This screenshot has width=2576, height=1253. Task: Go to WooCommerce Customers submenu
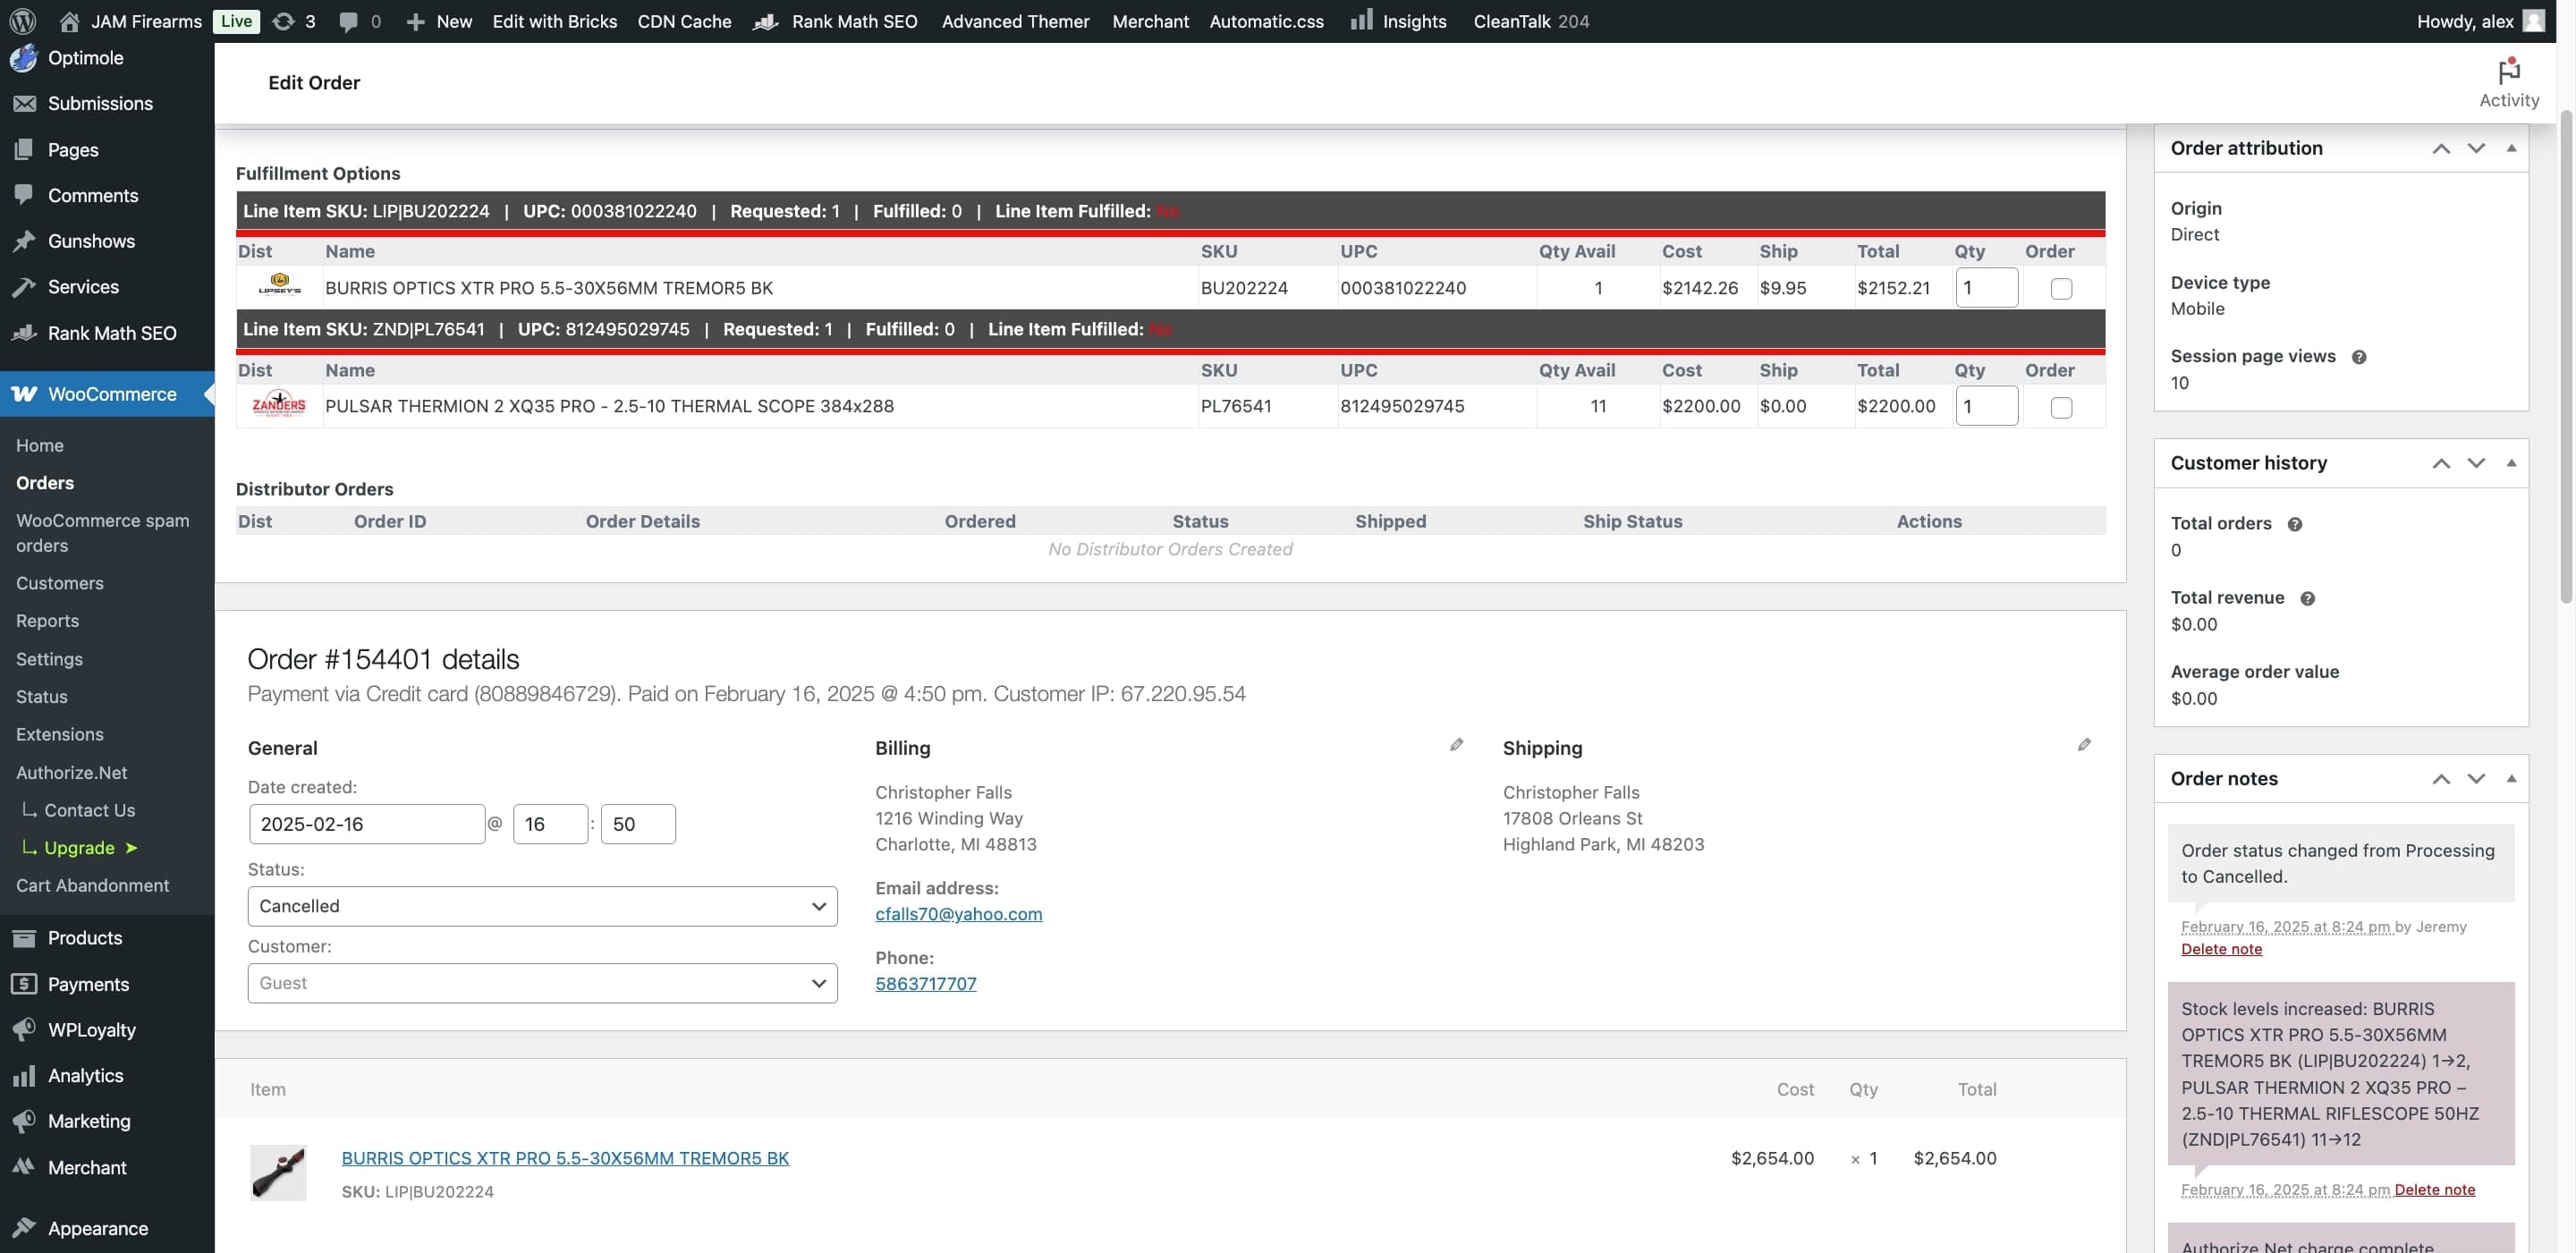(60, 583)
